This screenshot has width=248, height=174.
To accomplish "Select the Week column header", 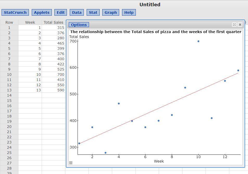I will (30, 22).
